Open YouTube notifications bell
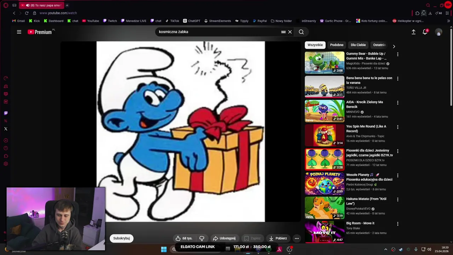This screenshot has height=255, width=453. (x=425, y=32)
